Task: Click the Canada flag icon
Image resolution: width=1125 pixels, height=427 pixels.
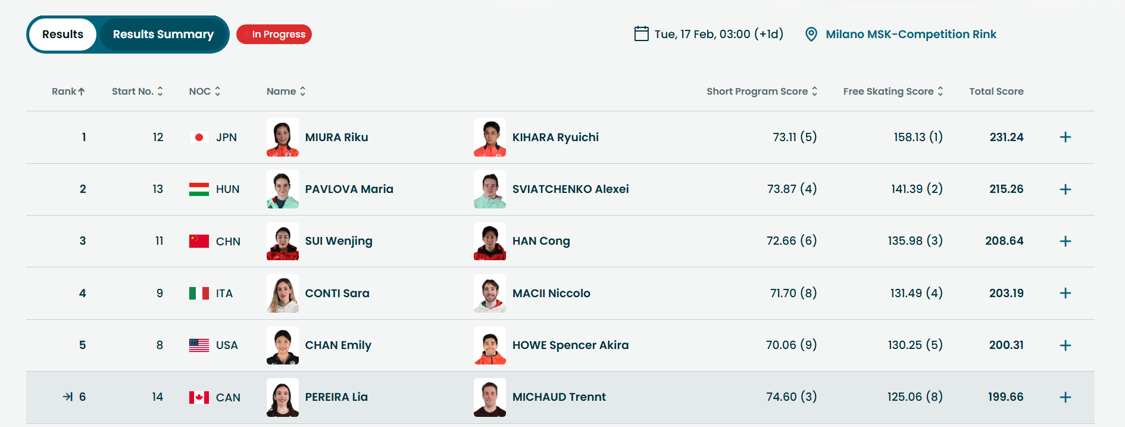Action: click(199, 397)
